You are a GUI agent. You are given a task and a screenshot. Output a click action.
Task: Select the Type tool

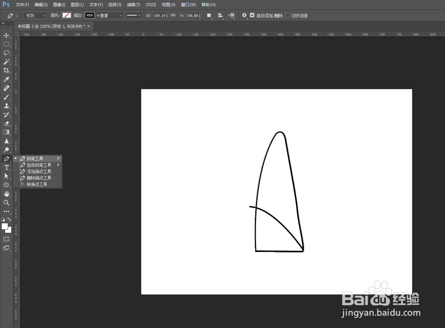coord(6,167)
